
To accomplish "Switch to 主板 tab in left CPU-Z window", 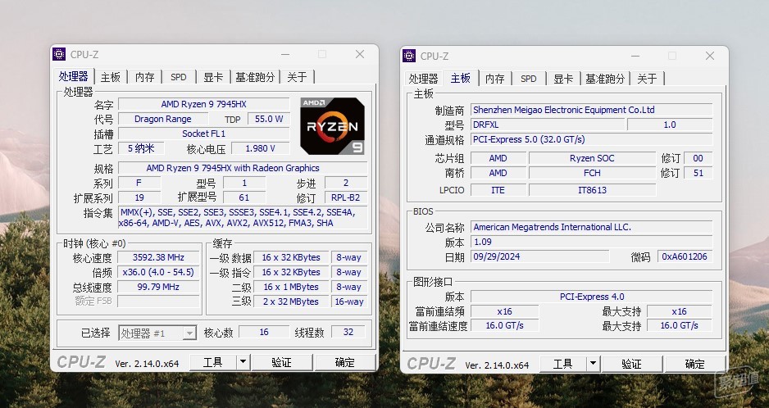I will pos(111,77).
